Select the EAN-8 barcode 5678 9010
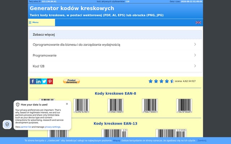This screenshot has height=144, width=231. (x=184, y=106)
